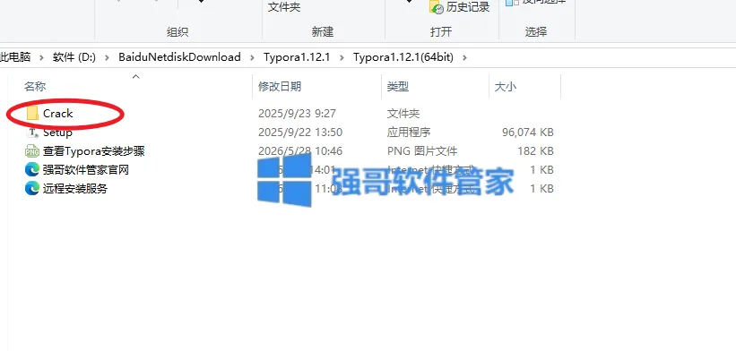The image size is (736, 351).
Task: Click the 文件夹 new folder button
Action: coord(284,7)
